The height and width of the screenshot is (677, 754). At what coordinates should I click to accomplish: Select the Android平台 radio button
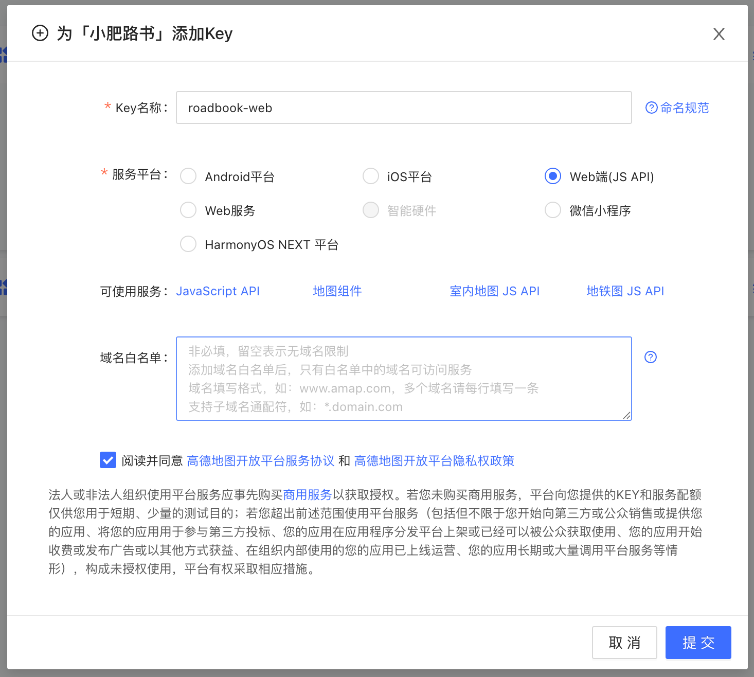coord(188,176)
